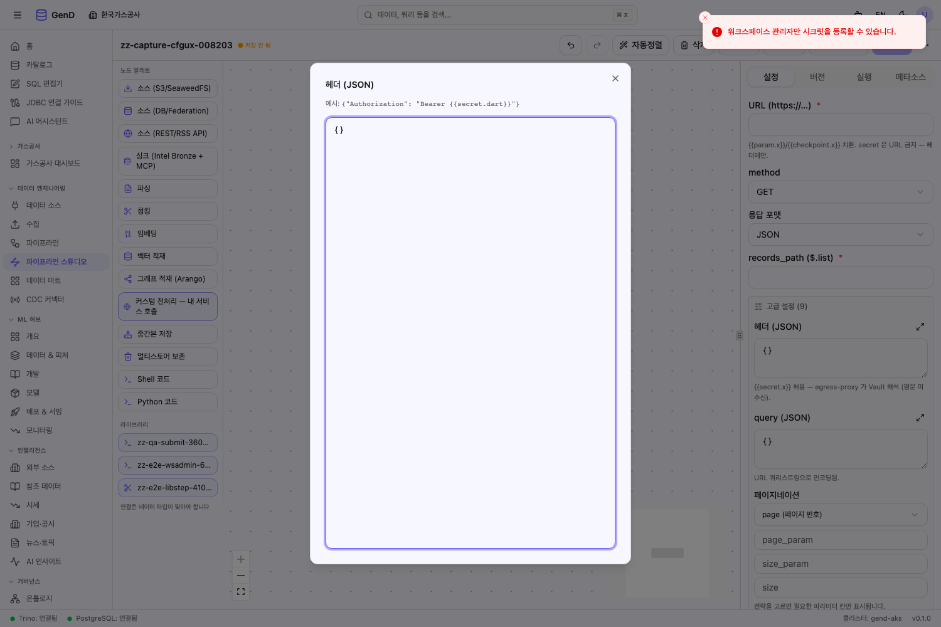The width and height of the screenshot is (941, 627).
Task: Open the 페이지네이션 page dropdown
Action: [841, 515]
